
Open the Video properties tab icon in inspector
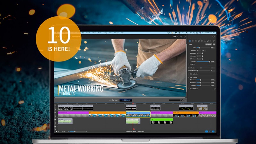point(189,41)
